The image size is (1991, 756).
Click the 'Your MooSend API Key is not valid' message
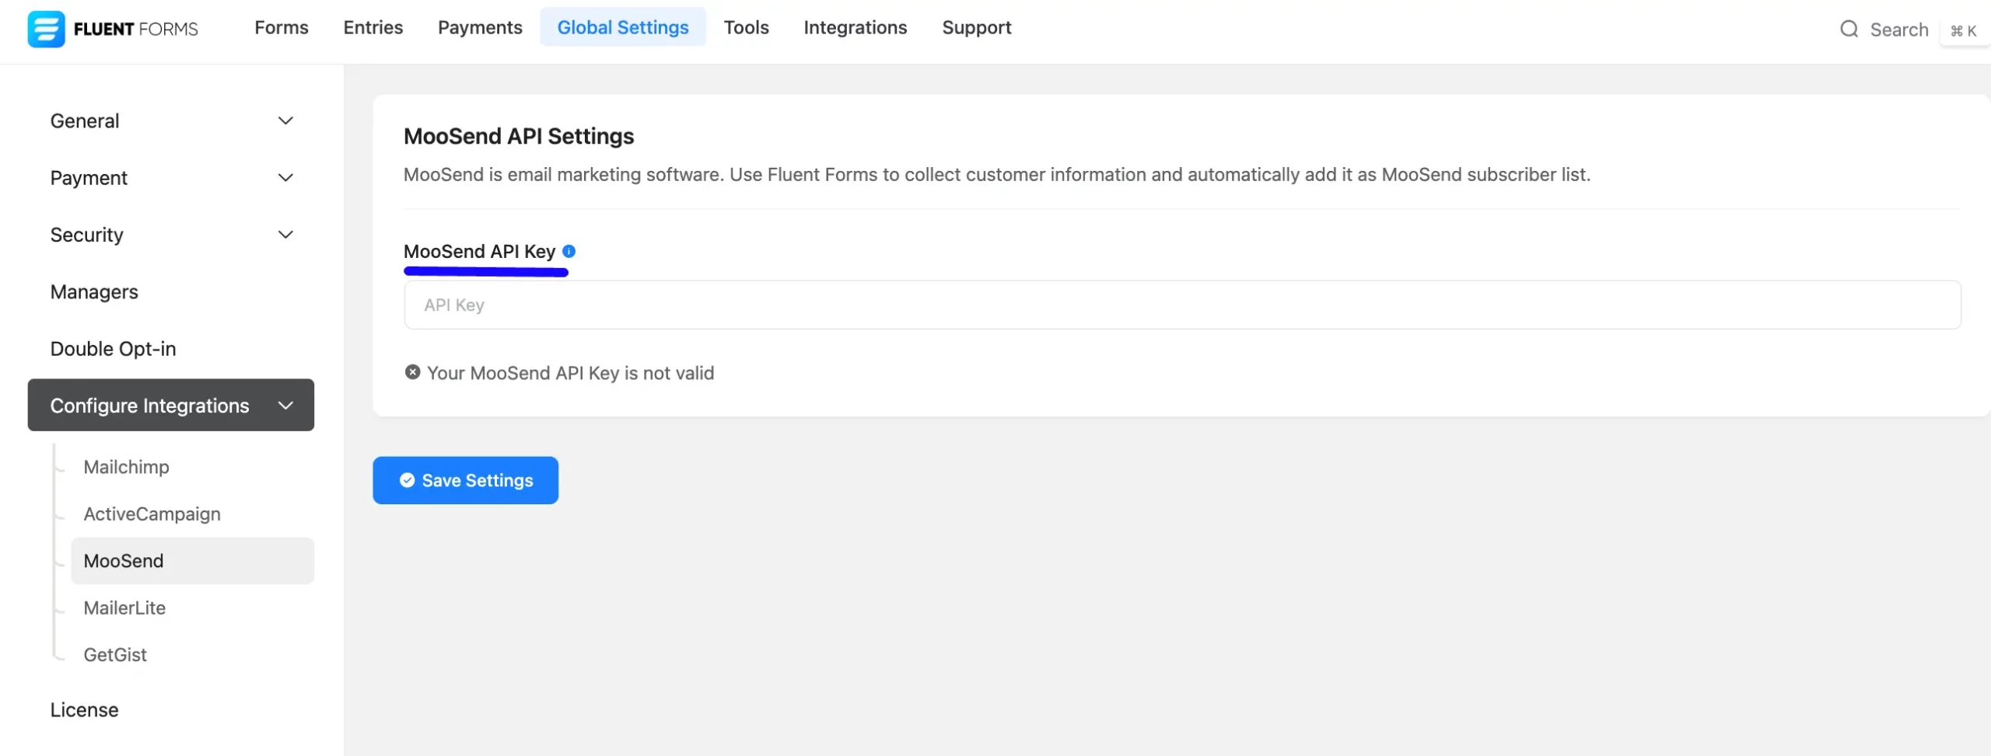570,373
